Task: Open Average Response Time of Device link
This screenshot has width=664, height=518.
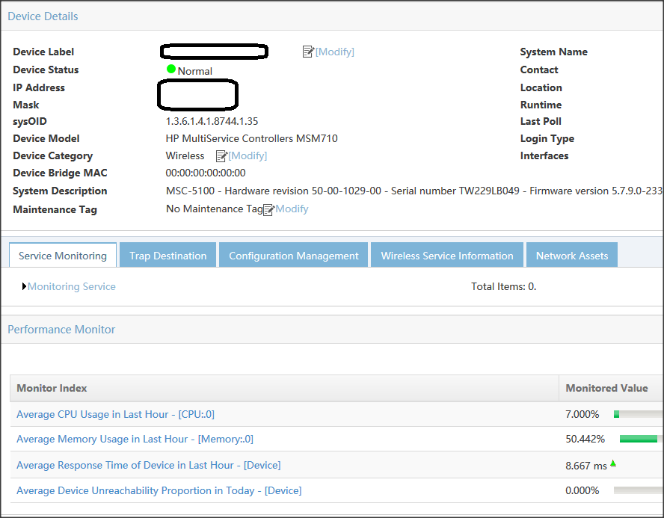Action: pos(149,465)
